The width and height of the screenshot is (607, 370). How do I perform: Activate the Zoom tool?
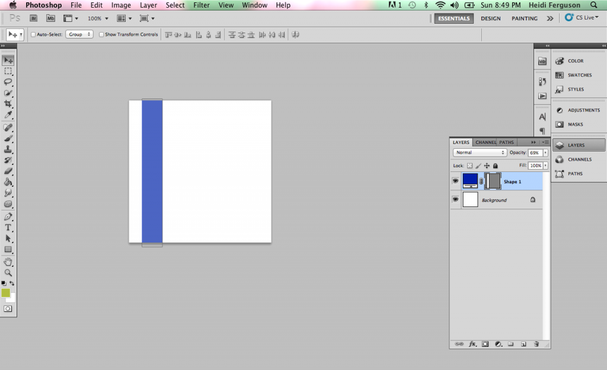coord(8,273)
